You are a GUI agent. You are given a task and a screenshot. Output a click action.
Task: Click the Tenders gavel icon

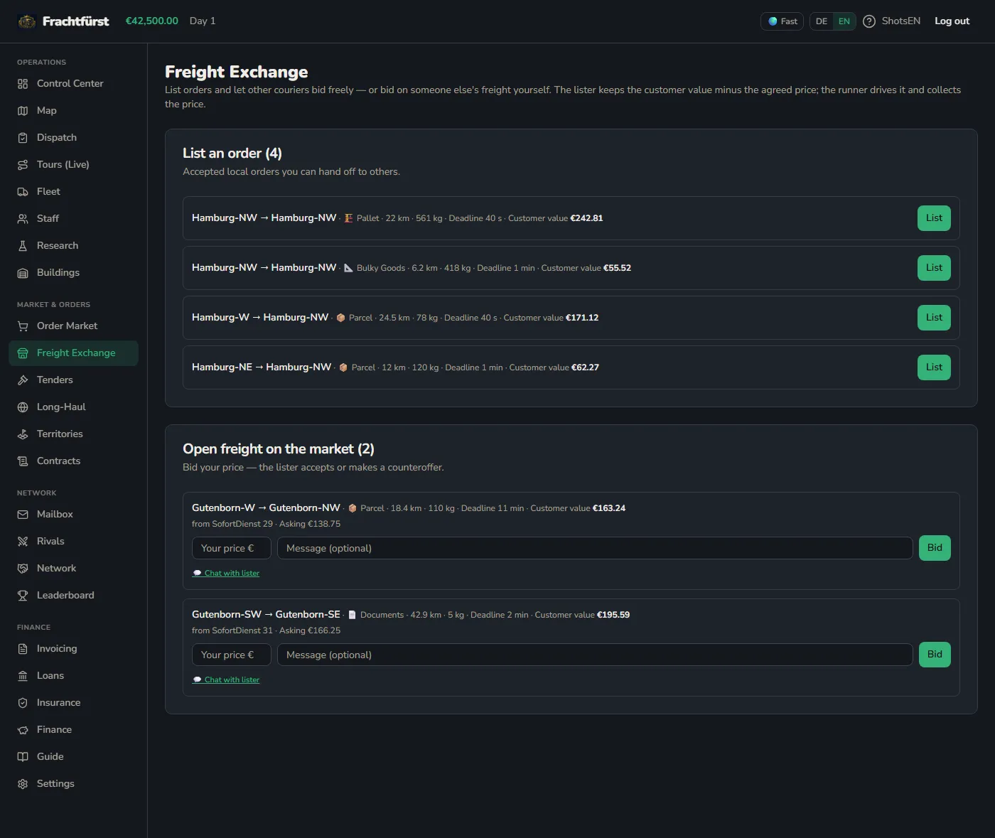(23, 380)
